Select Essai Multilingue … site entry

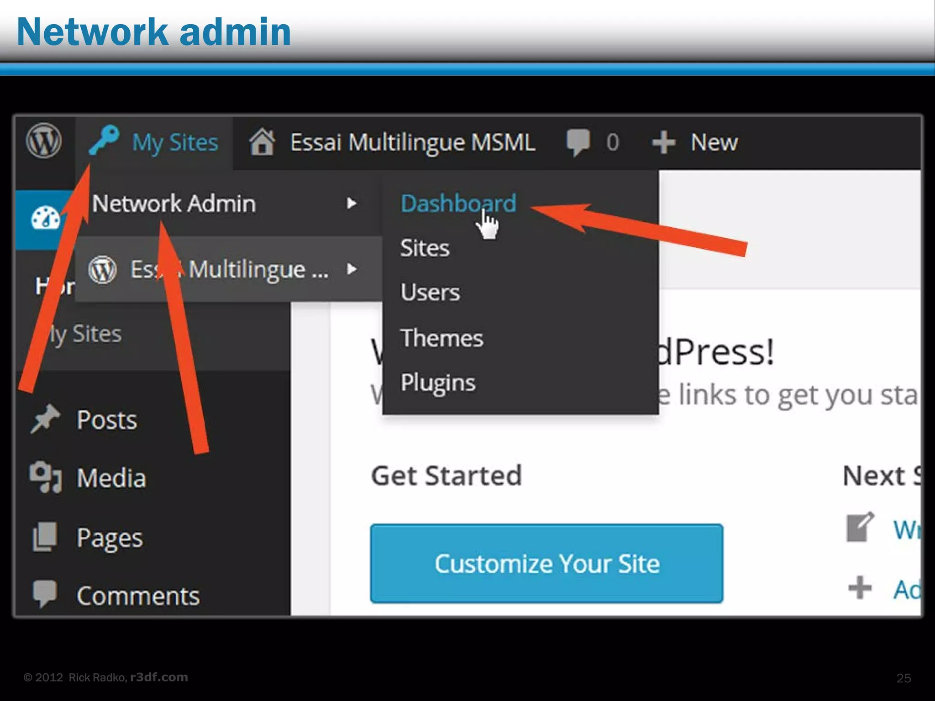[228, 269]
